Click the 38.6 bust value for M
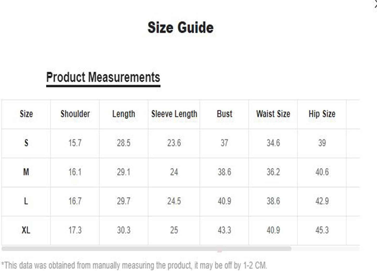 224,172
